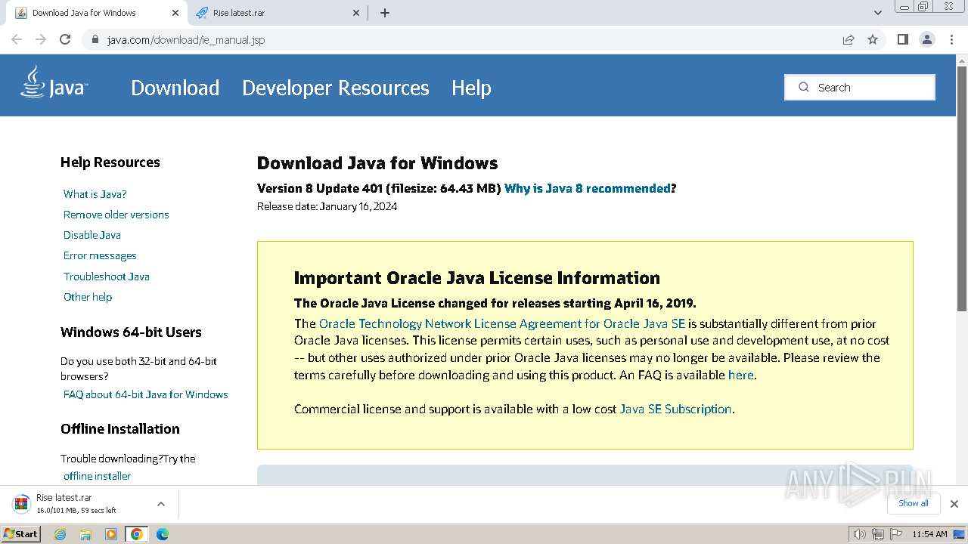
Task: Open a new browser tab
Action: tap(384, 13)
